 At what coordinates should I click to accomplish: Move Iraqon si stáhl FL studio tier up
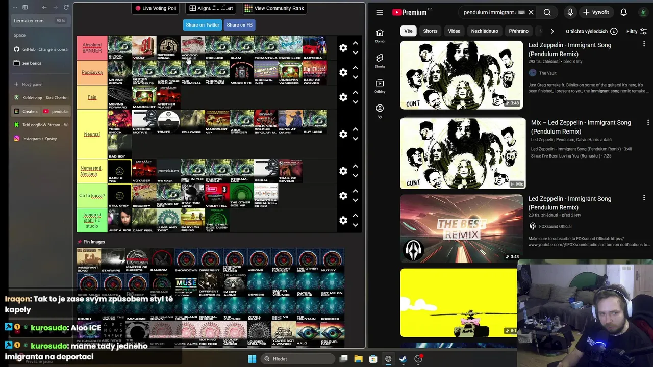356,216
